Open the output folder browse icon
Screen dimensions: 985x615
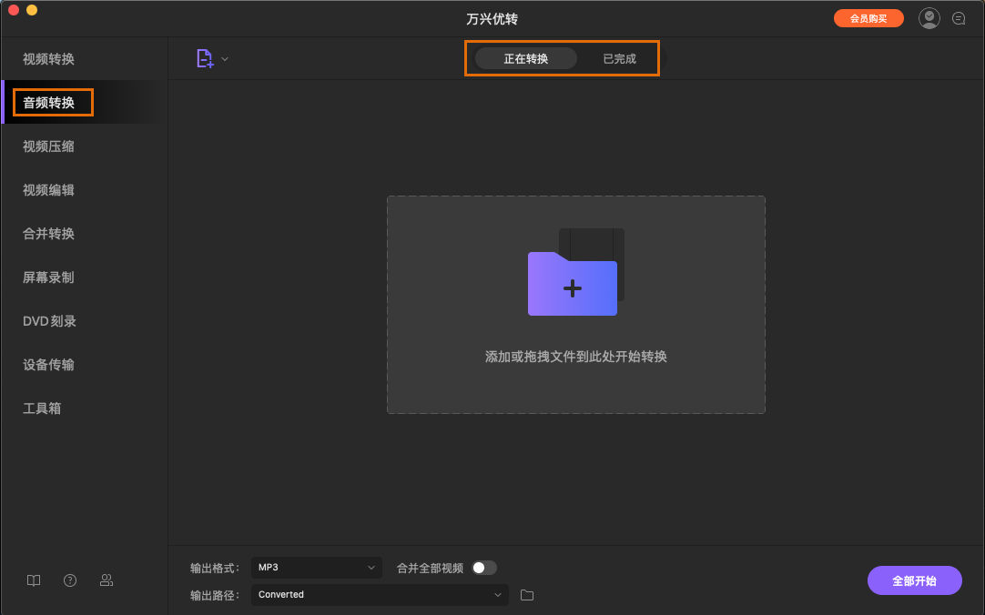(526, 594)
